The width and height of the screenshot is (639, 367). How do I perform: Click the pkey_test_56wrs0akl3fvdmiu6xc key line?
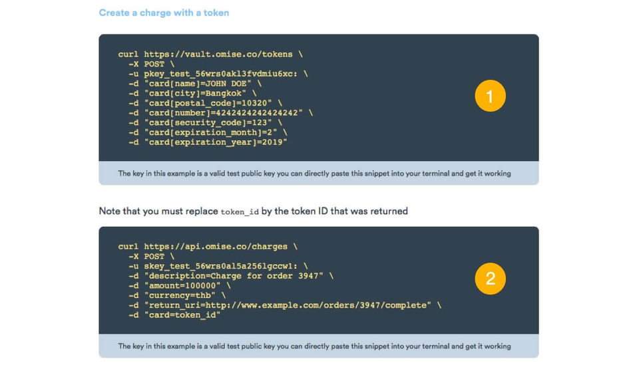218,74
